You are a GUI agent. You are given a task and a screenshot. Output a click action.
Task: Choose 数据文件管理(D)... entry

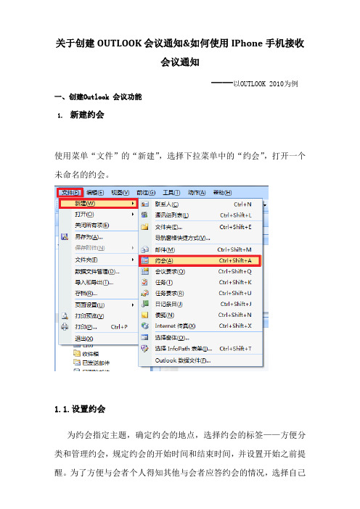[97, 271]
